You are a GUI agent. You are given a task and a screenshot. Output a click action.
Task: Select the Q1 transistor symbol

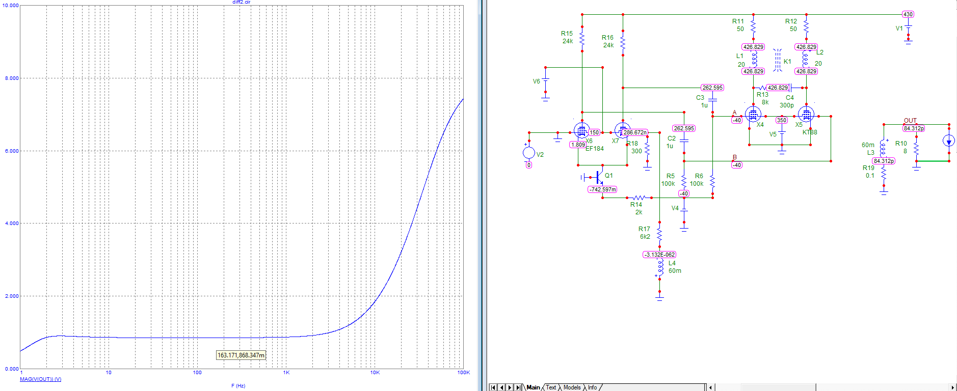[598, 178]
